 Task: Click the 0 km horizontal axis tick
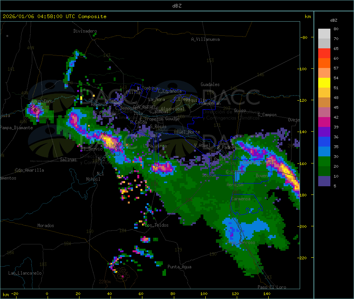pyautogui.click(x=47, y=293)
